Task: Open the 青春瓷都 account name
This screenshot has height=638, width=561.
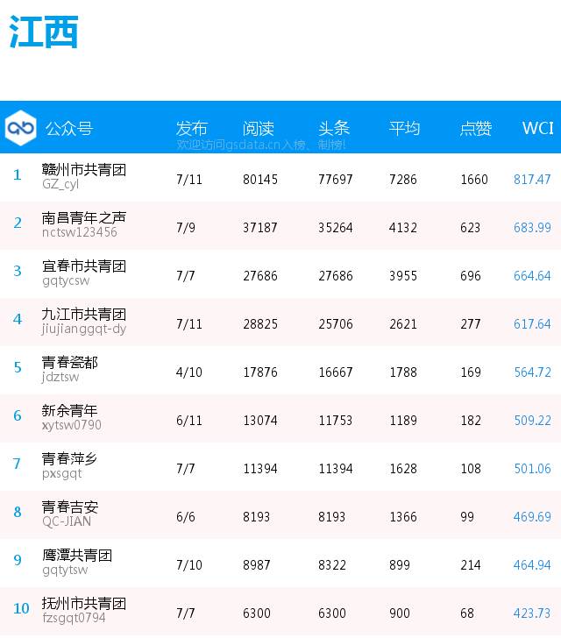Action: tap(70, 363)
